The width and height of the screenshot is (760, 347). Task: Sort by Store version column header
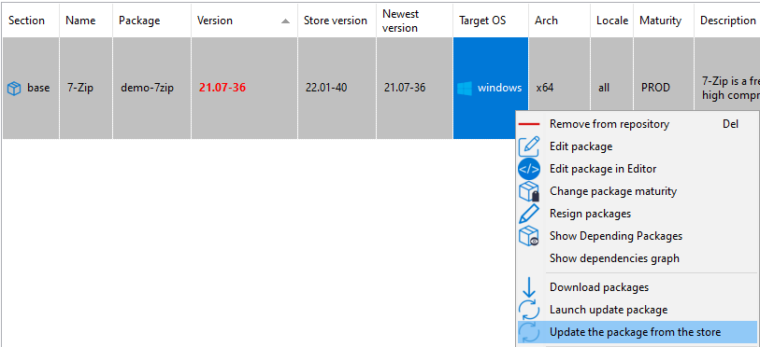pyautogui.click(x=337, y=21)
